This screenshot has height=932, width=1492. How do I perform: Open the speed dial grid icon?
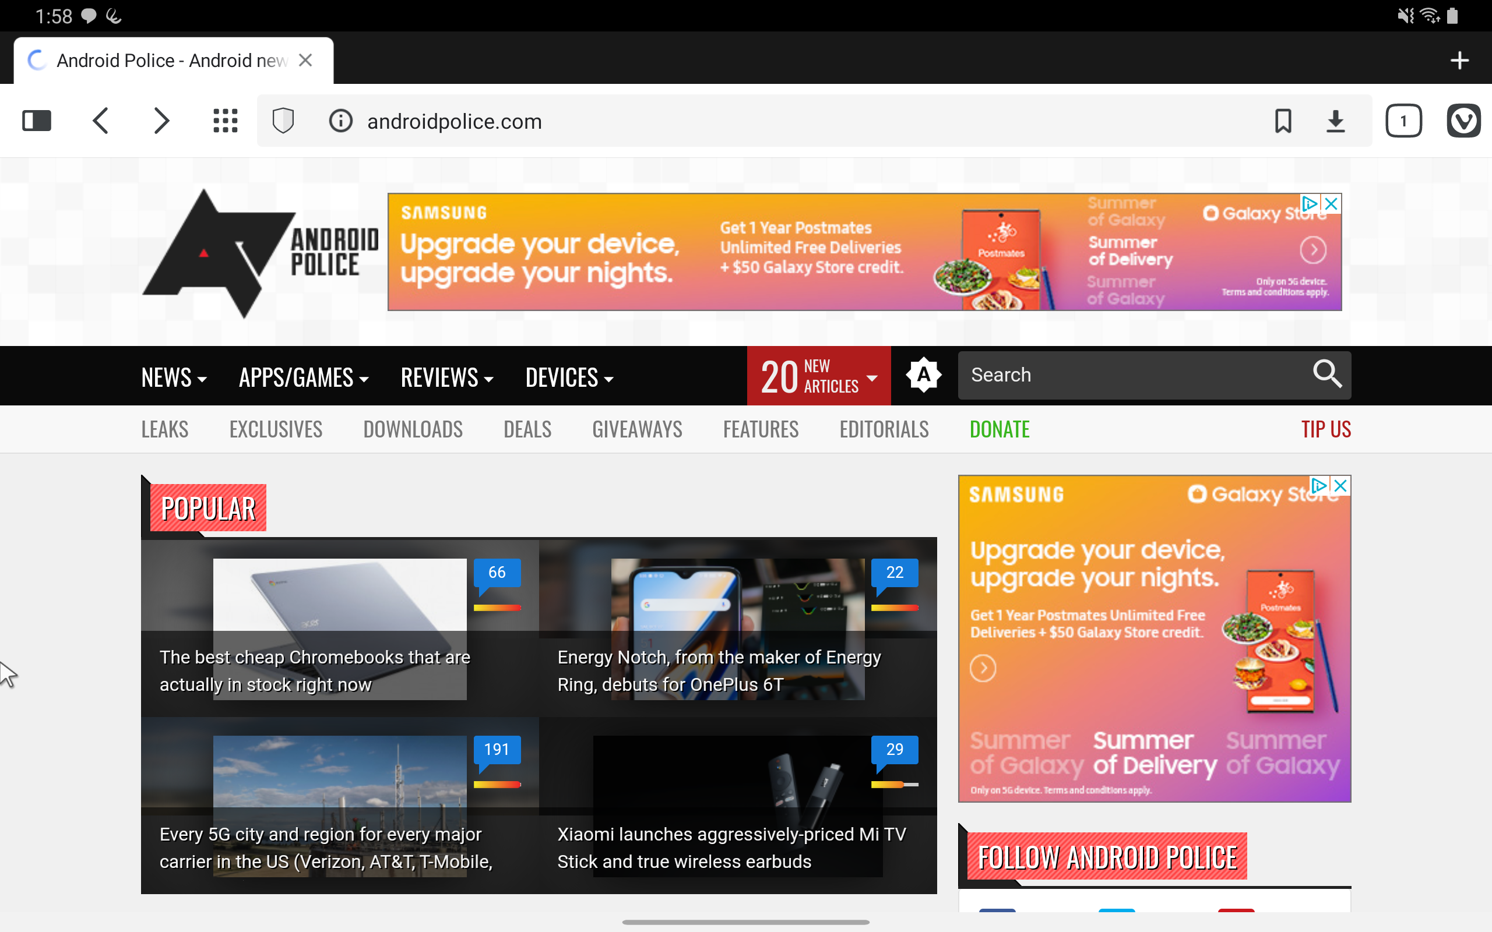pyautogui.click(x=225, y=121)
